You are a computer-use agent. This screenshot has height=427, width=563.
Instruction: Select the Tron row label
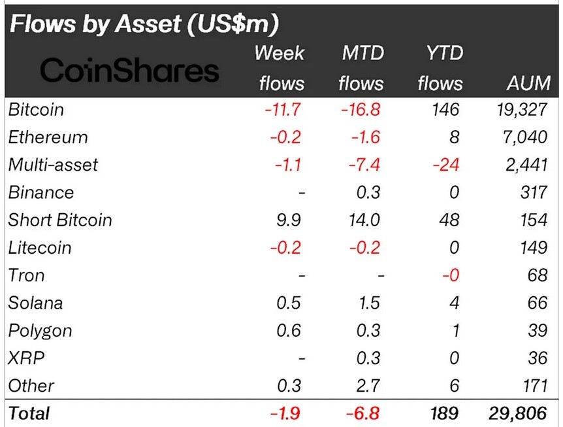26,276
